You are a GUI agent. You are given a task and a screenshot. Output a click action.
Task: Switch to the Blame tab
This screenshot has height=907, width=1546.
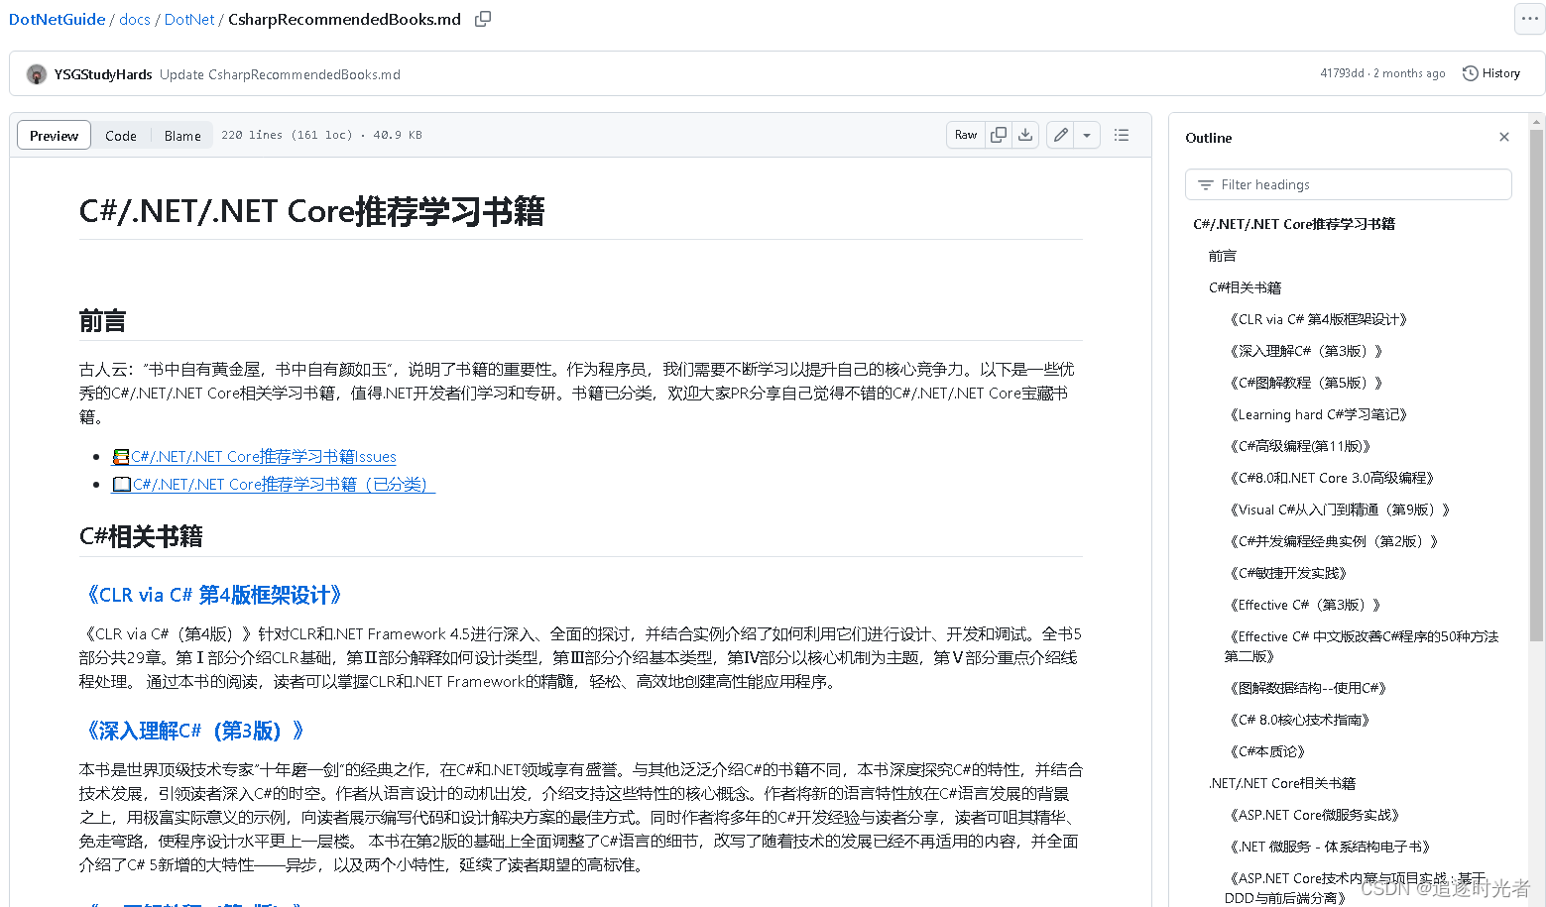click(181, 135)
